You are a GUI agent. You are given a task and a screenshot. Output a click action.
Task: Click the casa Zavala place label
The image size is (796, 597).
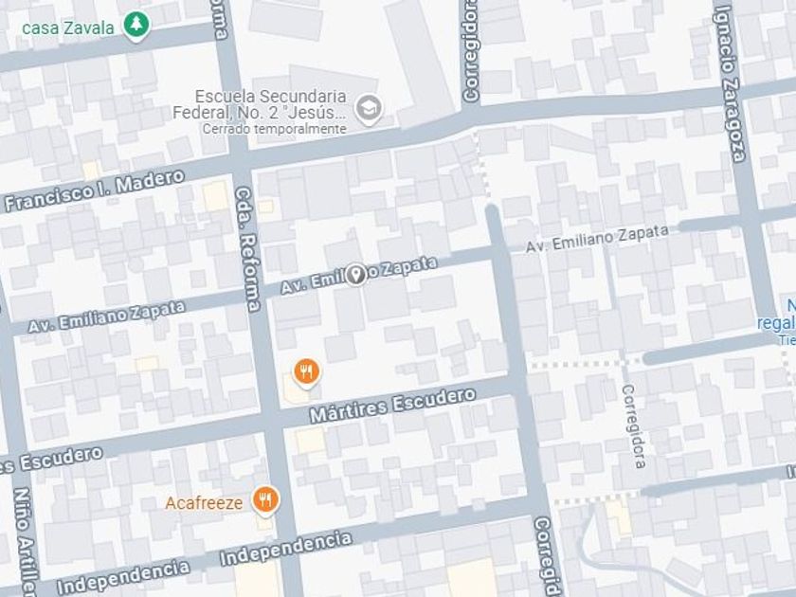pos(68,27)
